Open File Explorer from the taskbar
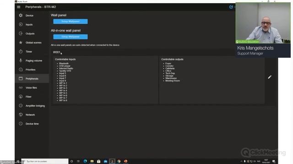This screenshot has width=293, height=164. click(x=92, y=161)
